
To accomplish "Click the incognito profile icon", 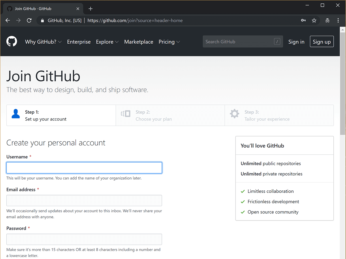I will click(327, 20).
